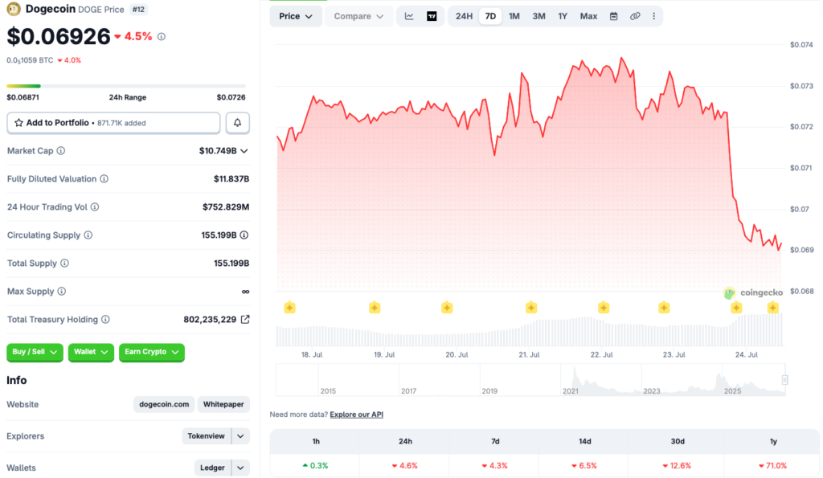This screenshot has width=823, height=478.
Task: Show Fully Diluted Valuation info tooltip
Action: pos(104,179)
